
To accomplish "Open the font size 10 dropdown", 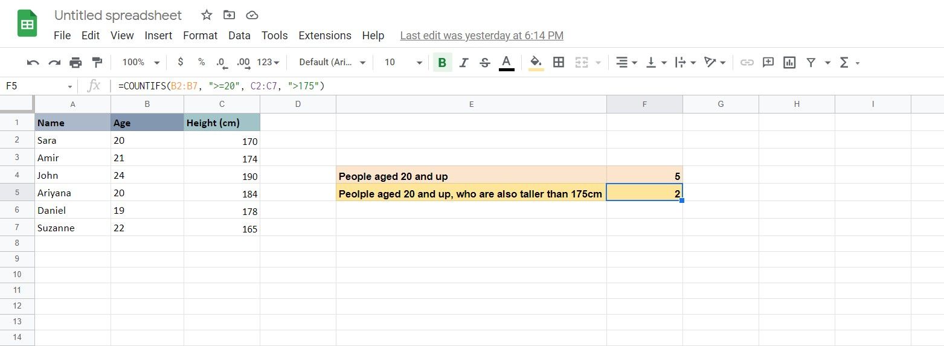I will click(403, 62).
